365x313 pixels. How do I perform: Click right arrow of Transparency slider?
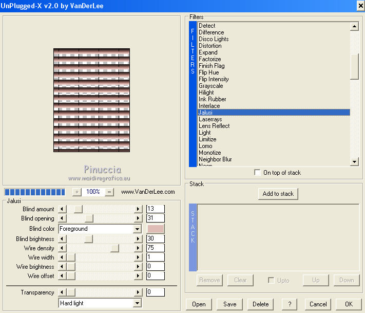tap(138, 292)
